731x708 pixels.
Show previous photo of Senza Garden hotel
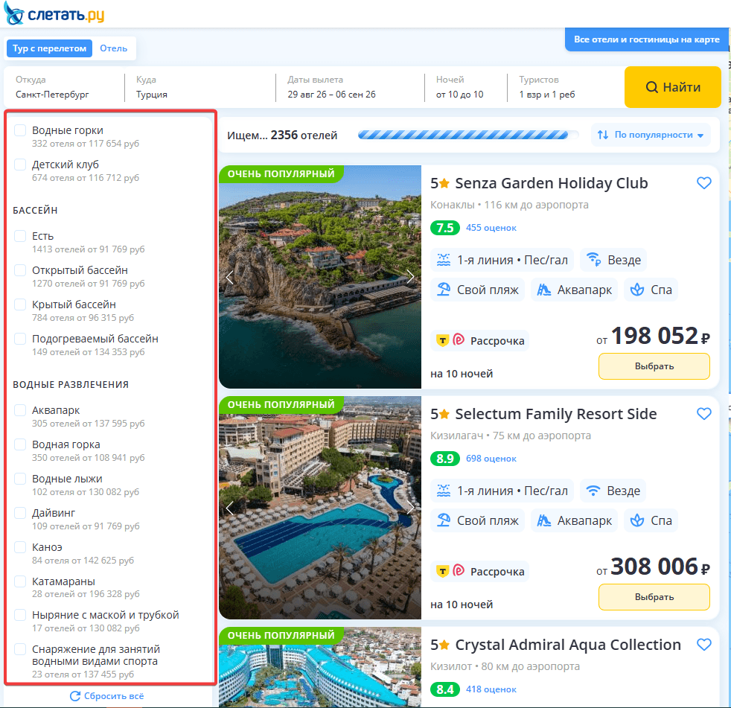click(229, 277)
